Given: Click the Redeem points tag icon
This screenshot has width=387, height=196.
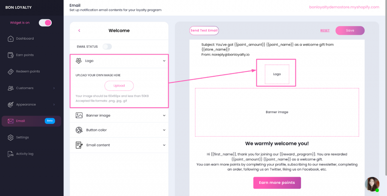Looking at the screenshot, I should coord(11,71).
